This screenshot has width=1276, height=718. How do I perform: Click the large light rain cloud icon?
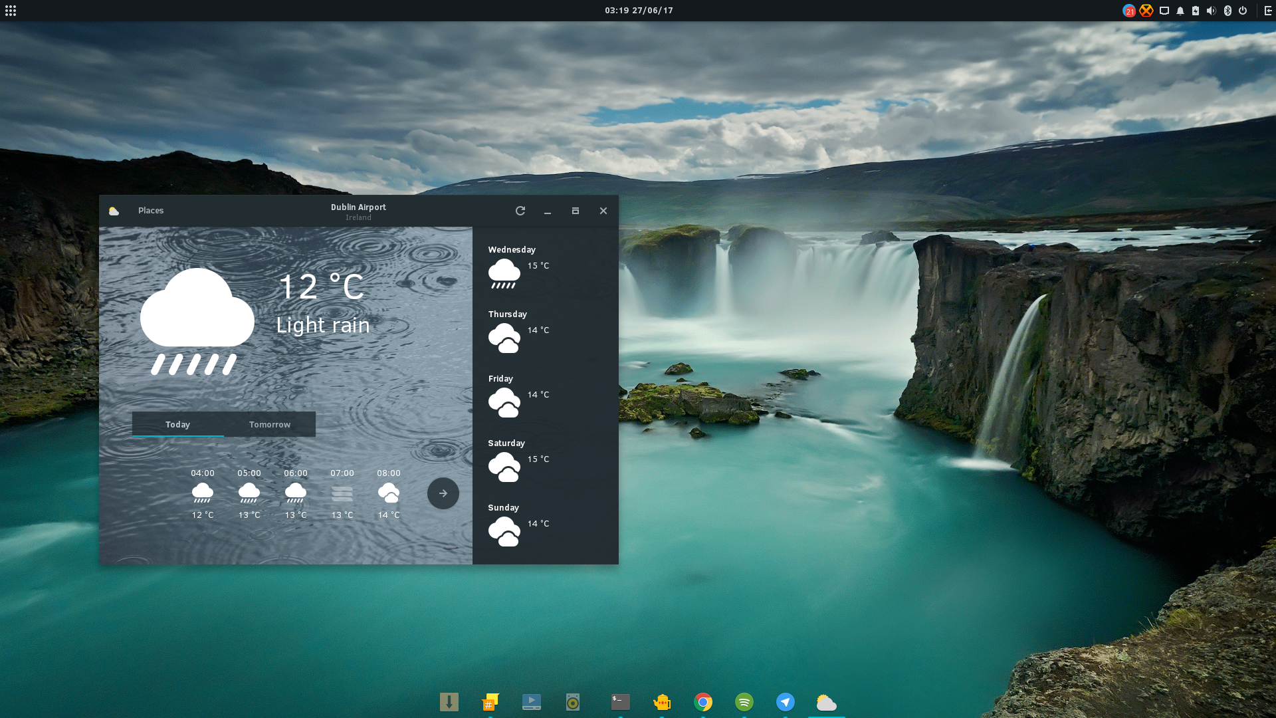tap(197, 322)
